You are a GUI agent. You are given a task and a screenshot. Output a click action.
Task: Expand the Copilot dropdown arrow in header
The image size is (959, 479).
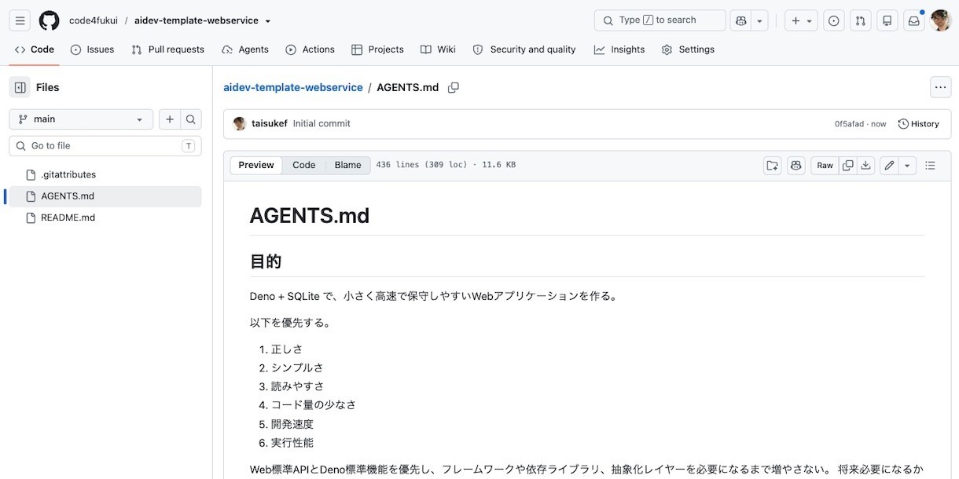pyautogui.click(x=760, y=20)
